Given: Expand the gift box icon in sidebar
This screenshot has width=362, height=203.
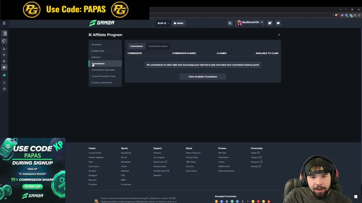Looking at the screenshot, I should (x=4, y=61).
